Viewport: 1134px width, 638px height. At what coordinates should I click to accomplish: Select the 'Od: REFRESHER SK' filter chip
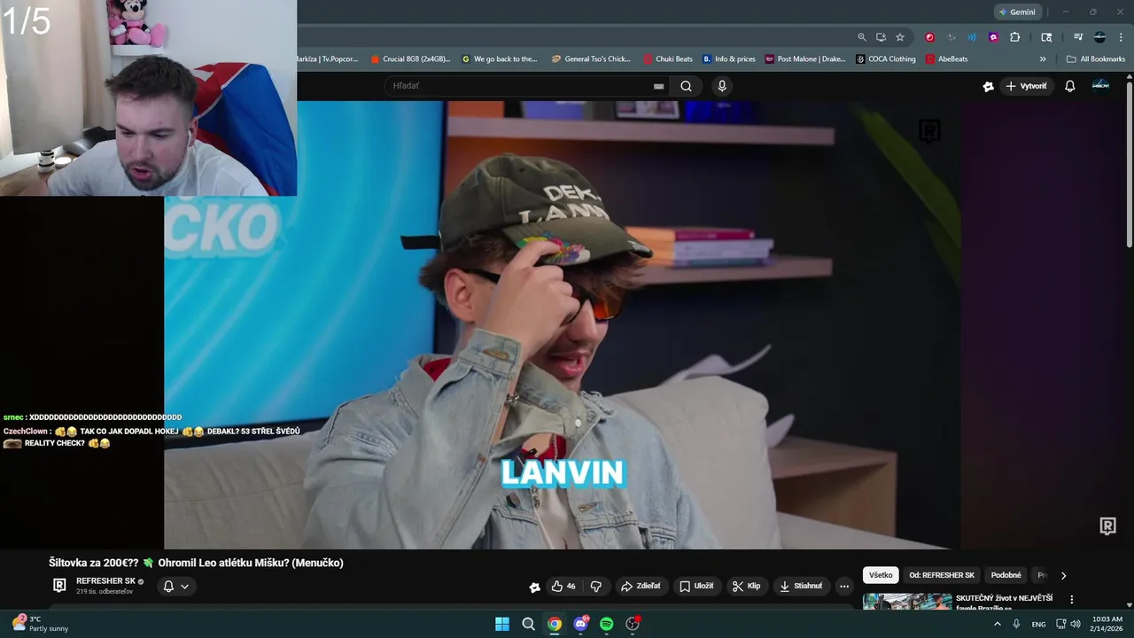[x=942, y=575]
